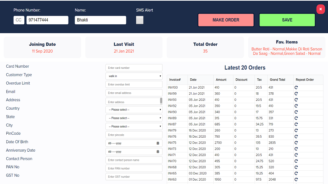Viewport: 328px width, 184px height.
Task: Open the State select dropdown
Action: [134, 118]
